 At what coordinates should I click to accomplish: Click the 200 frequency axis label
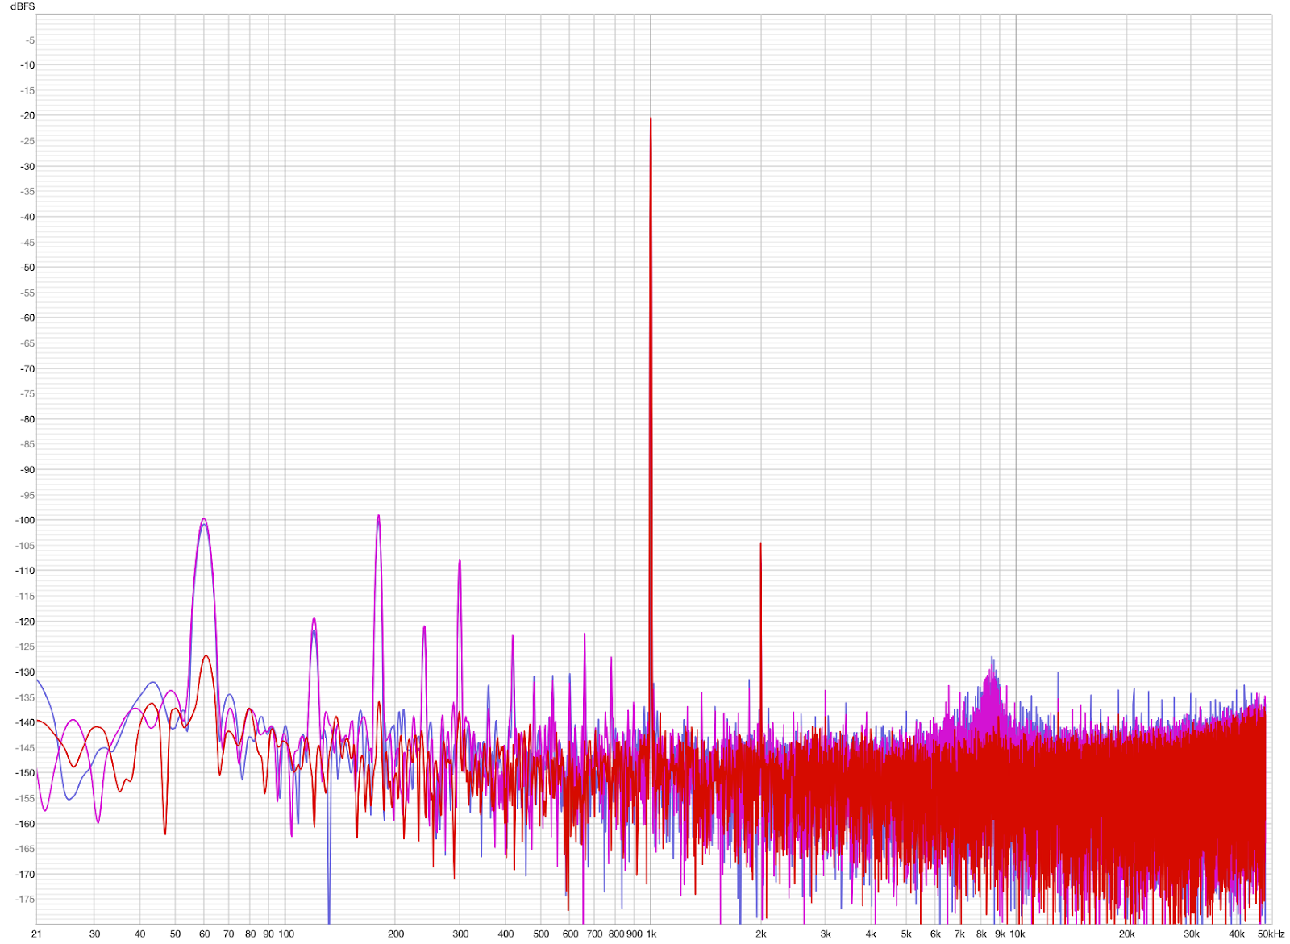396,934
